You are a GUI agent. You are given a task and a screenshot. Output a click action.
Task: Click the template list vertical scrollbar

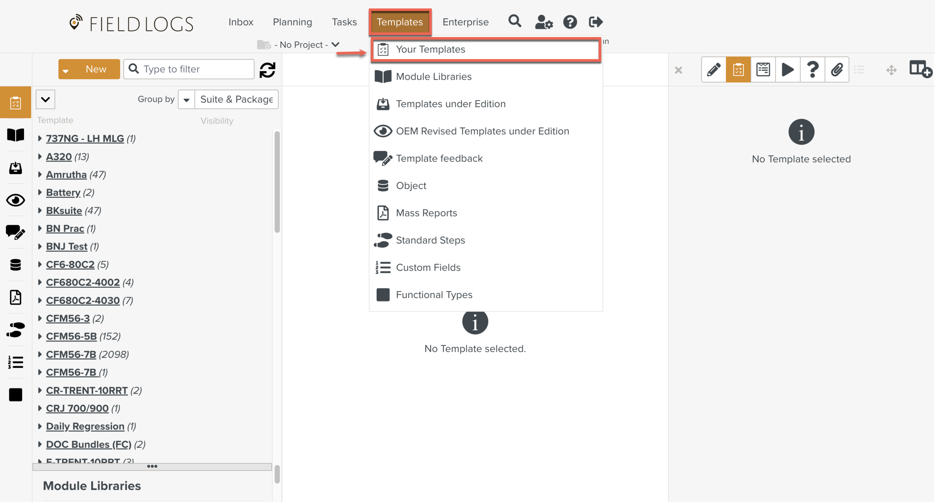pyautogui.click(x=277, y=182)
